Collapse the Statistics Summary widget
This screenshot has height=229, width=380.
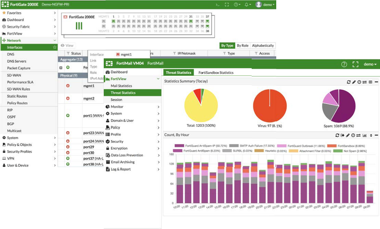376,82
